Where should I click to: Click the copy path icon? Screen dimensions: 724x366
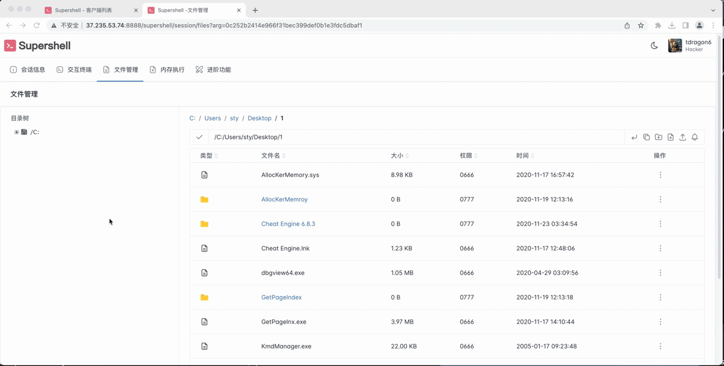click(x=646, y=137)
